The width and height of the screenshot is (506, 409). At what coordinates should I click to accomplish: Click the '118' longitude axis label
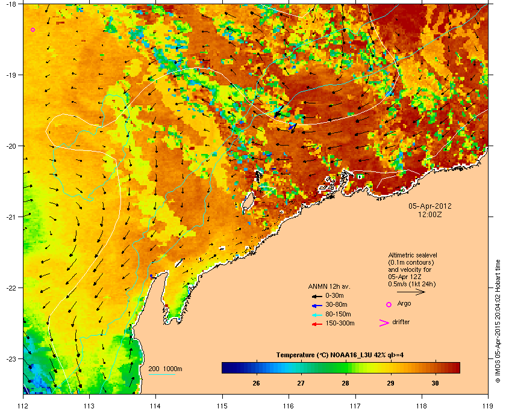[422, 406]
